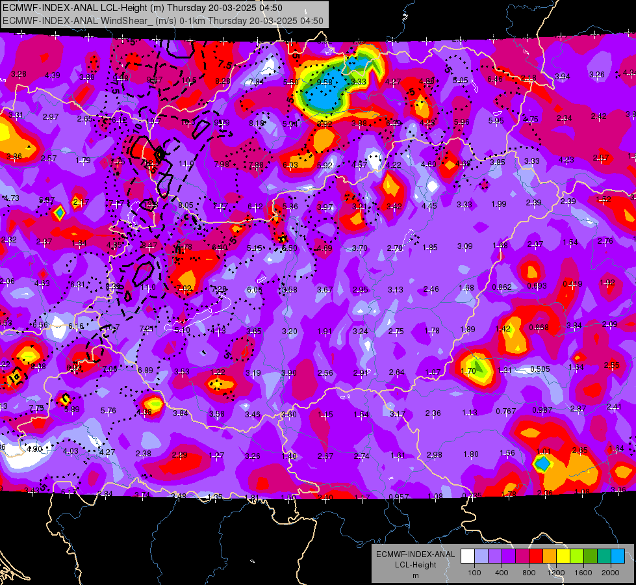Click the wind shear value 9.58

324,82
